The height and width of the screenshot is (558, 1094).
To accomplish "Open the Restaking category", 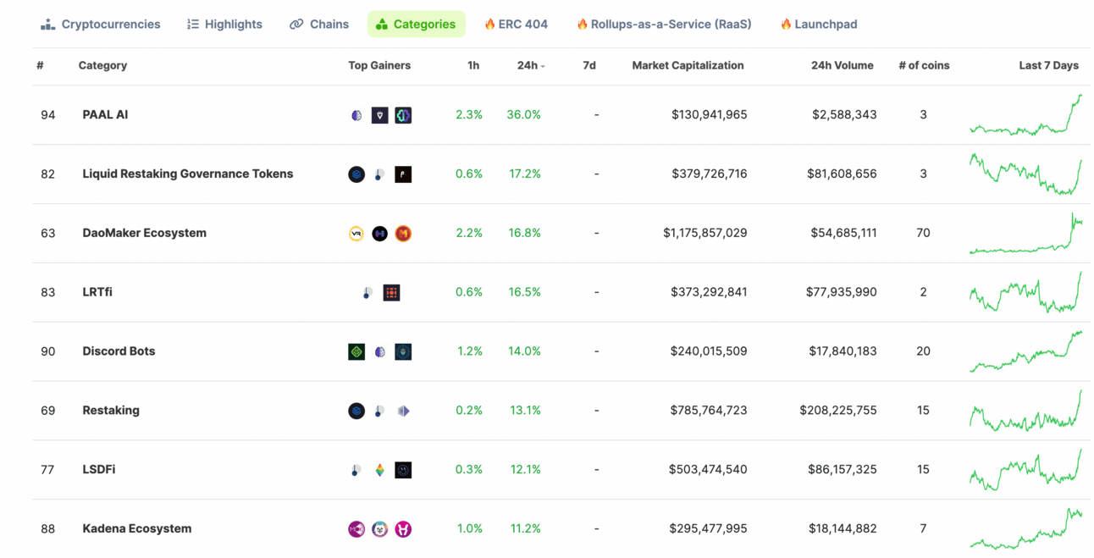I will coord(111,410).
